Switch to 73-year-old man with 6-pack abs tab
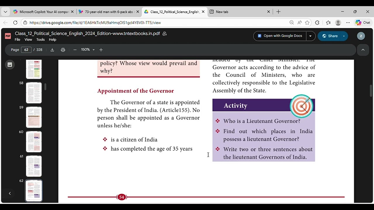 (109, 12)
